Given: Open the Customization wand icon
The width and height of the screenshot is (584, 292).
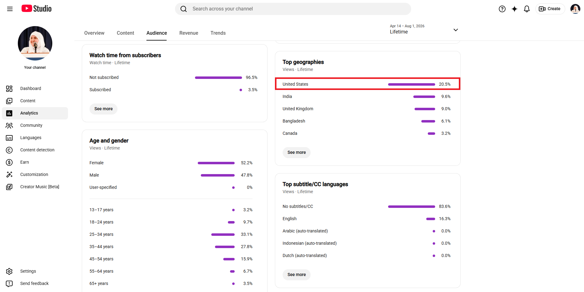Looking at the screenshot, I should click(x=9, y=175).
